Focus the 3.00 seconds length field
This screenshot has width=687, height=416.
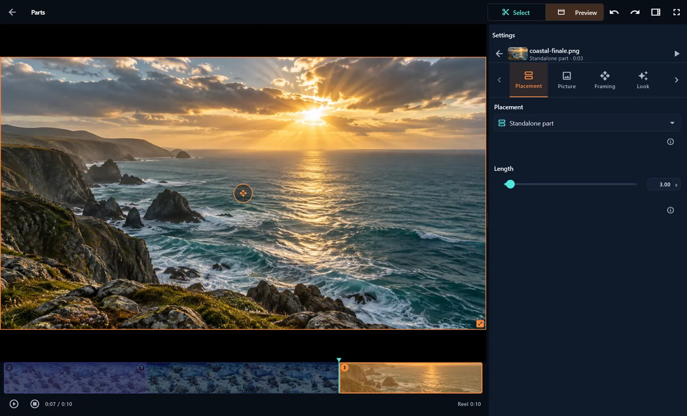click(x=664, y=184)
